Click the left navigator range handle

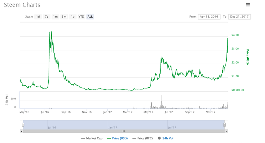[23, 125]
